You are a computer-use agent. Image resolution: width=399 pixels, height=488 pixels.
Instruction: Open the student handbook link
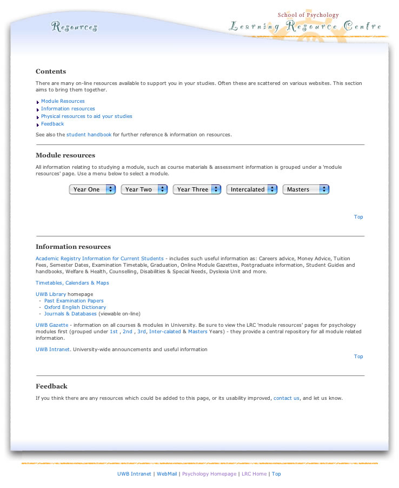(x=89, y=135)
